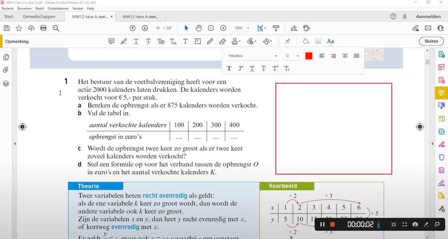Open the Protect shield tool in right pane
The image size is (448, 239).
point(441,158)
